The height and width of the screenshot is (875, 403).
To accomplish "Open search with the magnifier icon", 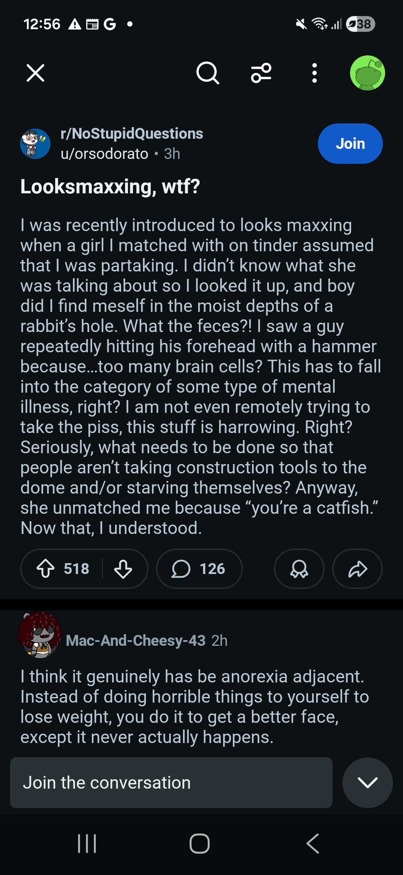I will pyautogui.click(x=207, y=73).
